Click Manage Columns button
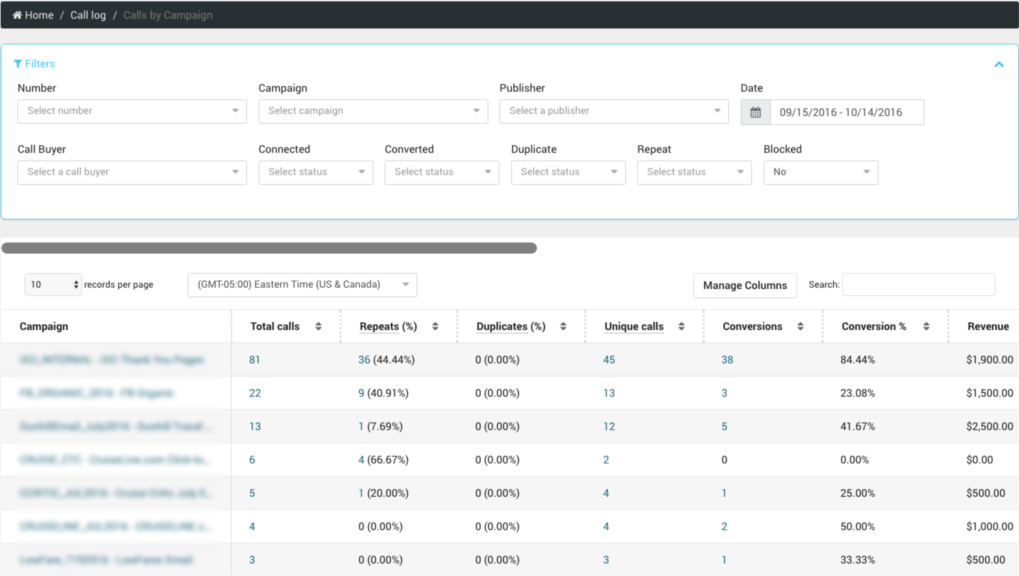This screenshot has width=1019, height=576. coord(745,285)
